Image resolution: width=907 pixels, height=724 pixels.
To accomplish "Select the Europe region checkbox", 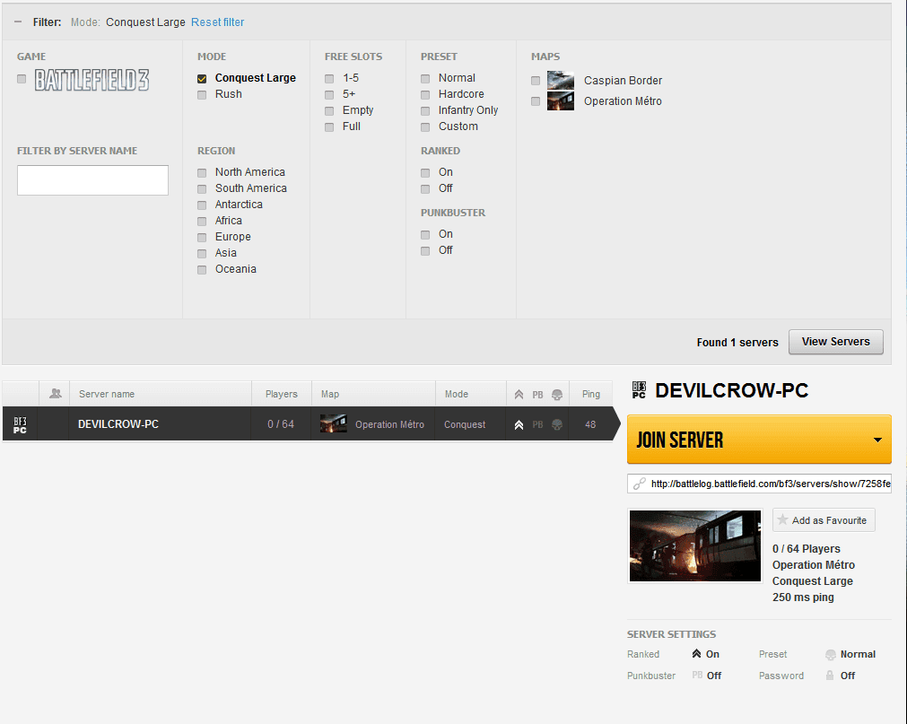I will (x=202, y=238).
